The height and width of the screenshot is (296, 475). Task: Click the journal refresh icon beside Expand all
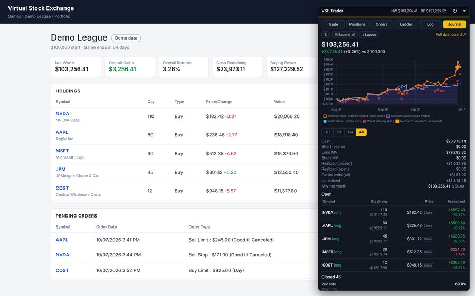(x=326, y=34)
